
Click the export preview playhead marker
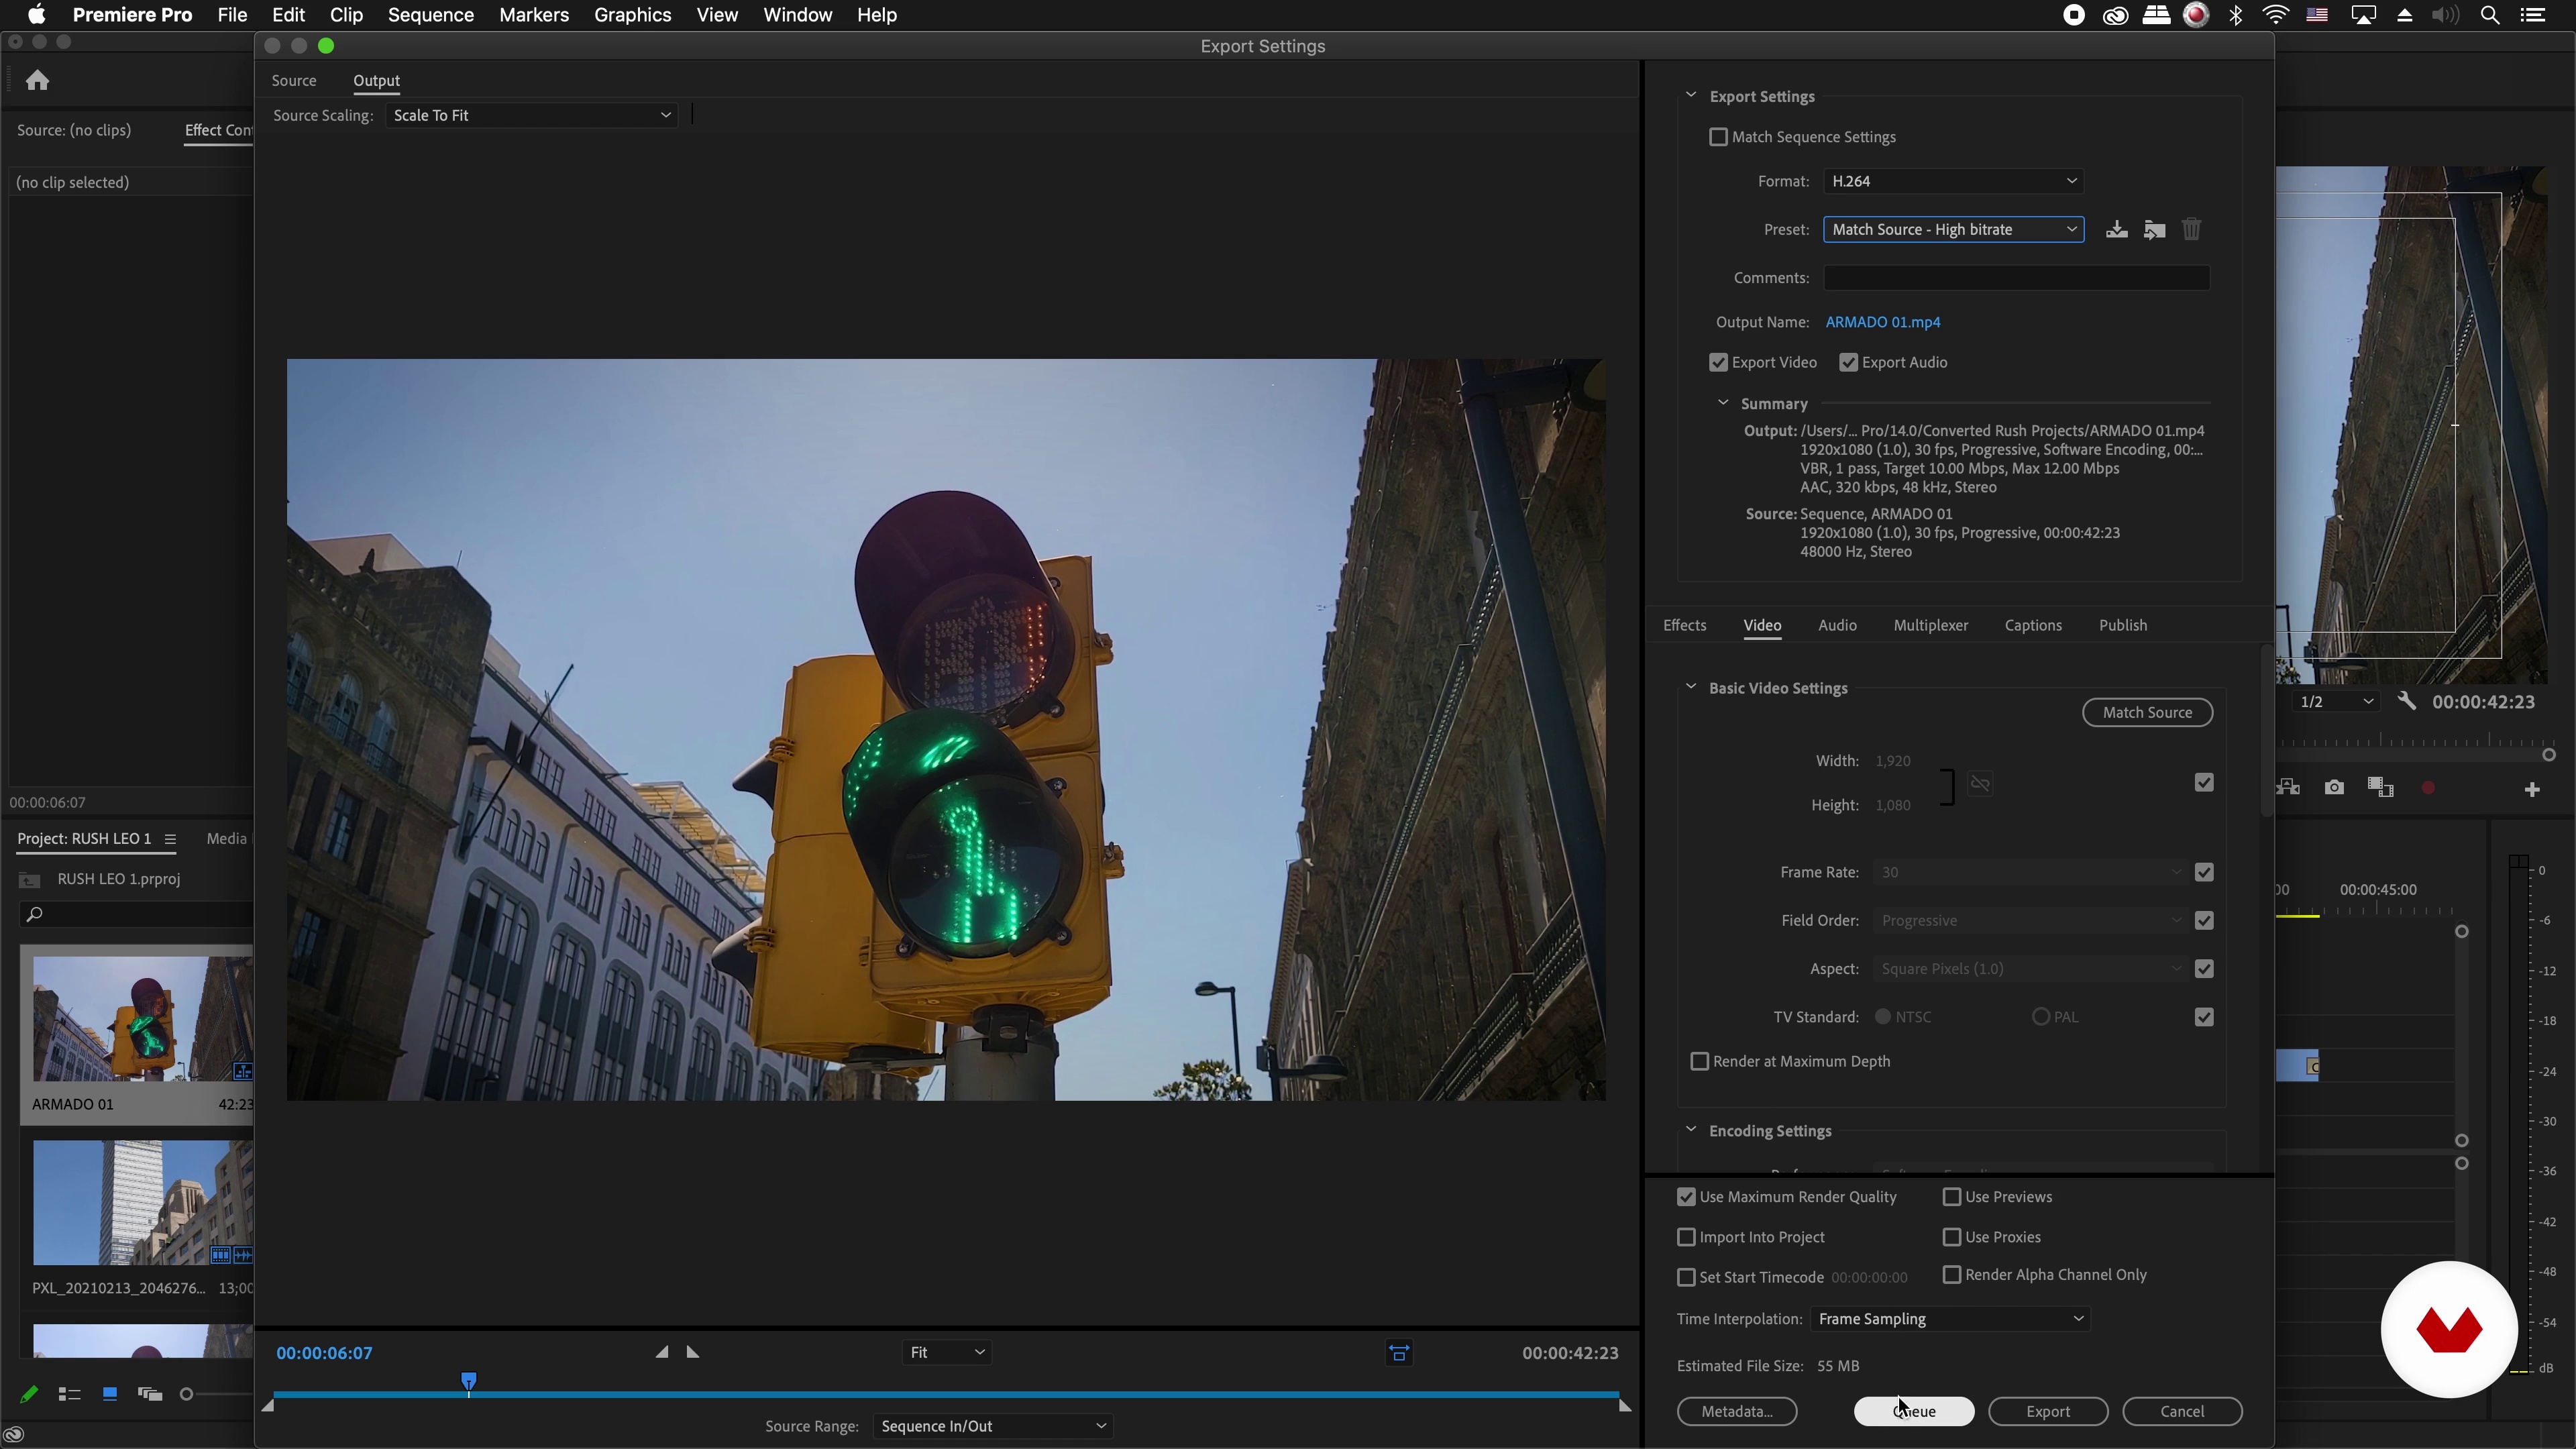[x=468, y=1382]
